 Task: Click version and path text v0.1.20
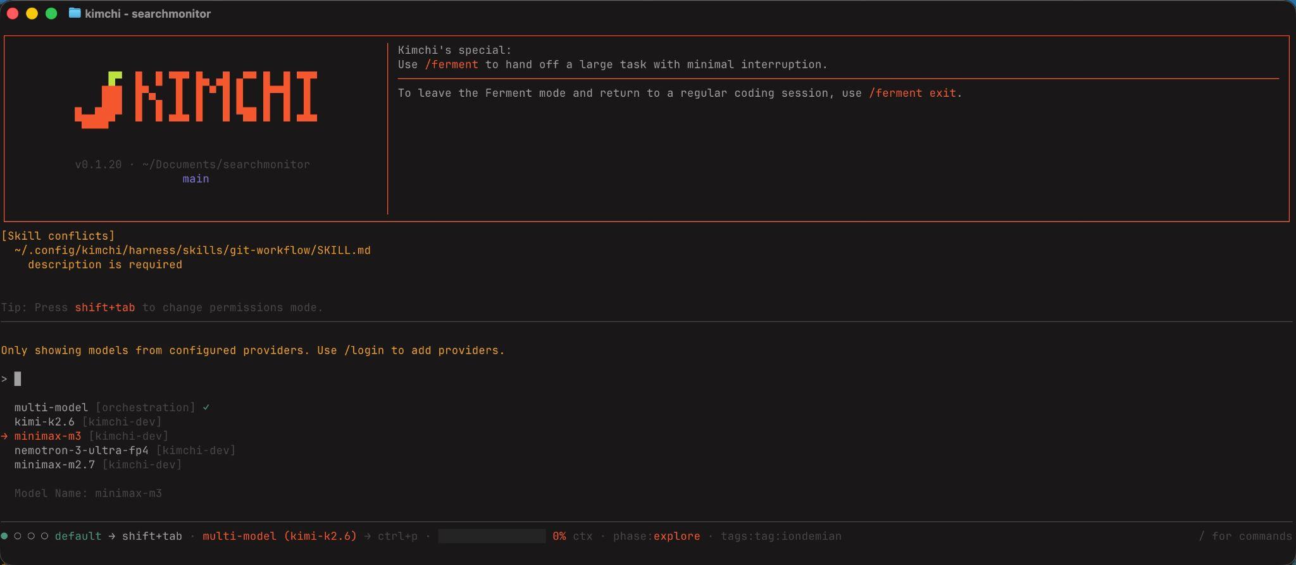(x=192, y=165)
